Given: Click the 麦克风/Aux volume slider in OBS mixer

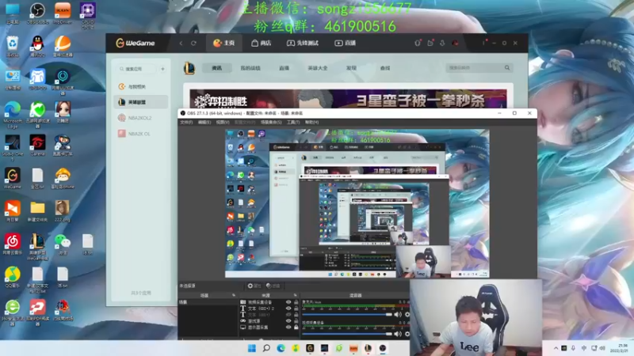Looking at the screenshot, I should (x=347, y=314).
